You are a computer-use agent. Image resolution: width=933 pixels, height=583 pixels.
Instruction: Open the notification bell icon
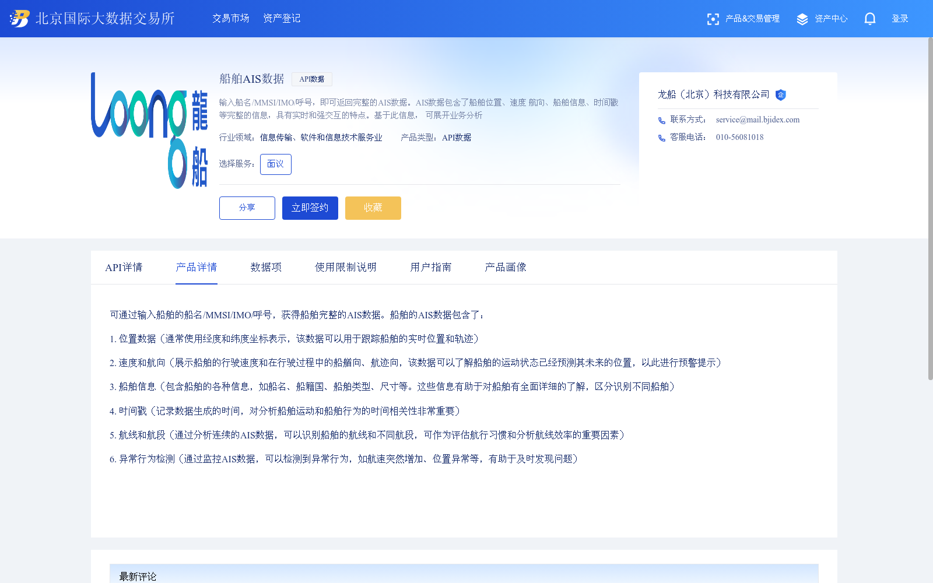click(x=870, y=19)
